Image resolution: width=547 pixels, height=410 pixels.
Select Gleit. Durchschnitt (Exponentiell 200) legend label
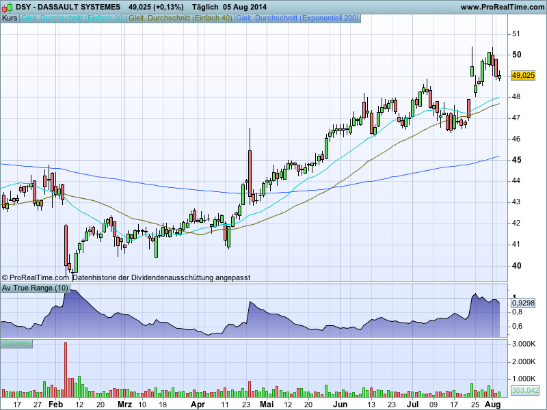point(297,18)
